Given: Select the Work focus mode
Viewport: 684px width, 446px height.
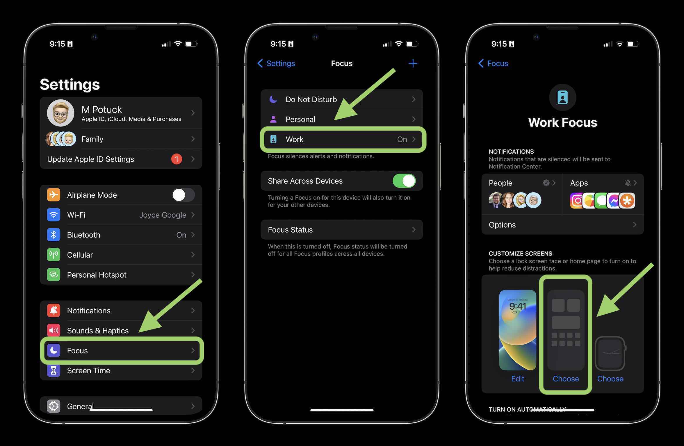Looking at the screenshot, I should tap(342, 139).
